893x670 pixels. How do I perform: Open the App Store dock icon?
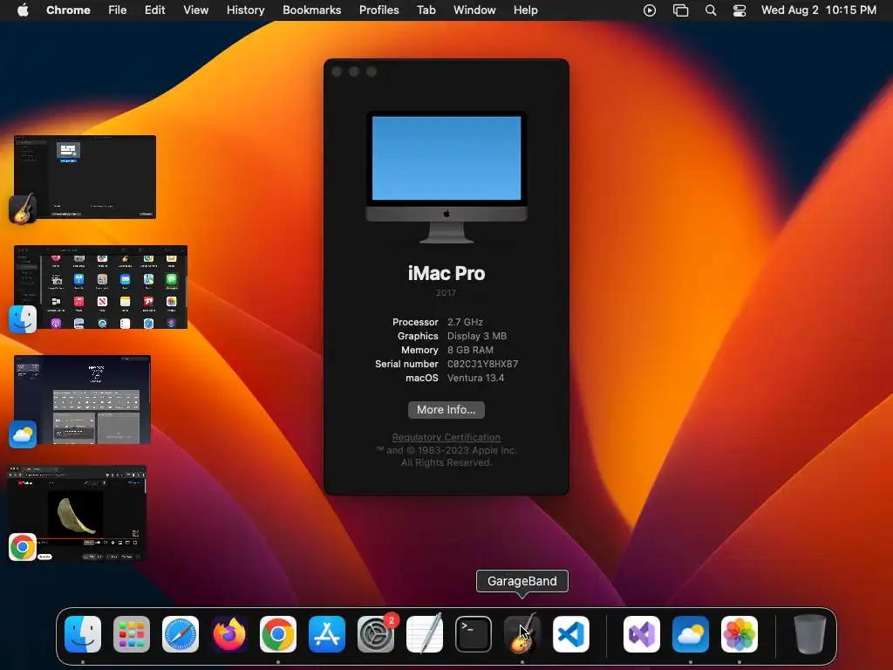click(327, 634)
